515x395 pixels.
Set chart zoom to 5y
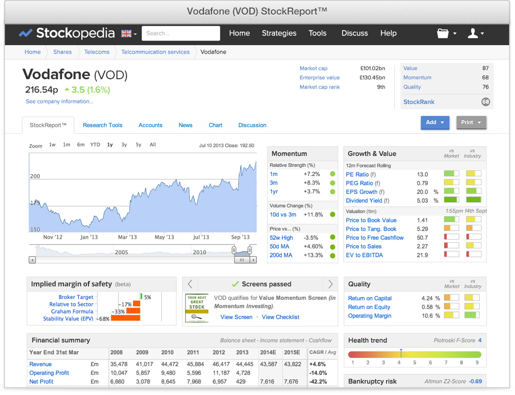[x=138, y=145]
